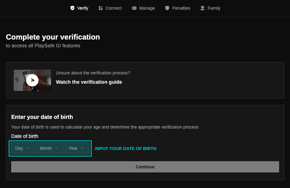The width and height of the screenshot is (290, 188).
Task: Click the chevron arrow in the Month selector
Action: [57, 148]
